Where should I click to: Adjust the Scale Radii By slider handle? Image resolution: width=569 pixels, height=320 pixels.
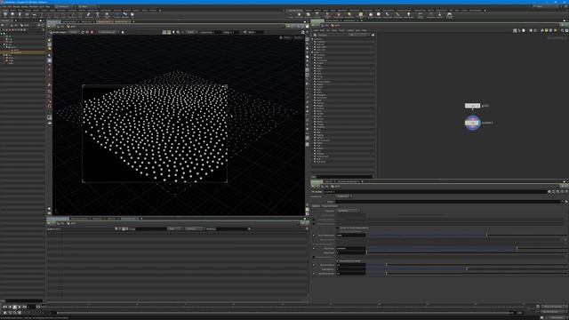[467, 268]
